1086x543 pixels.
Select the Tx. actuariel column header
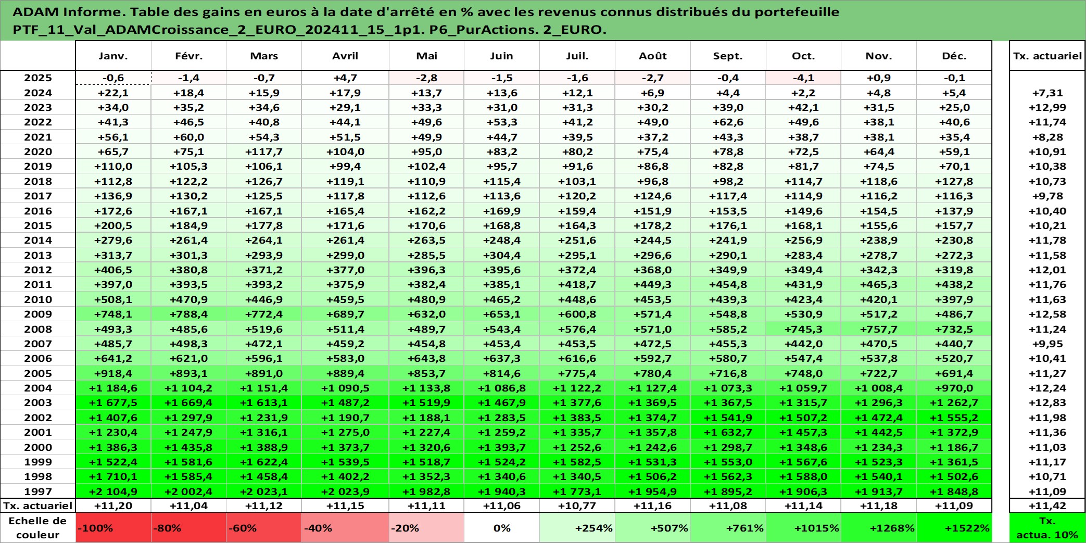coord(1047,56)
